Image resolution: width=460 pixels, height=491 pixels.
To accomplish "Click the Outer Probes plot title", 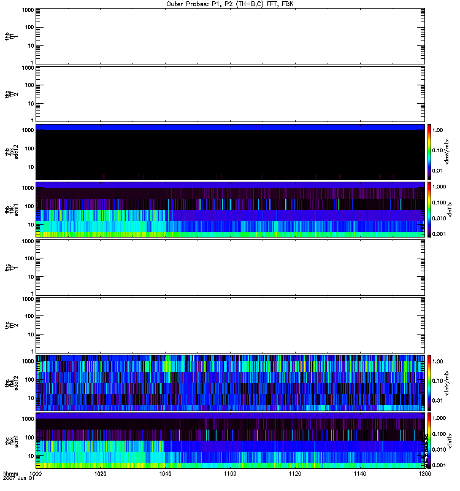I will click(230, 3).
